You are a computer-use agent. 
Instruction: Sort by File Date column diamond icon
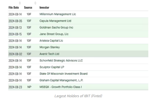coord(20,3)
